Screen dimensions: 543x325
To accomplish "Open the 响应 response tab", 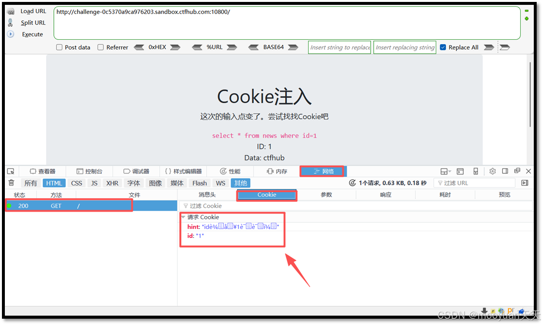I will 385,194.
